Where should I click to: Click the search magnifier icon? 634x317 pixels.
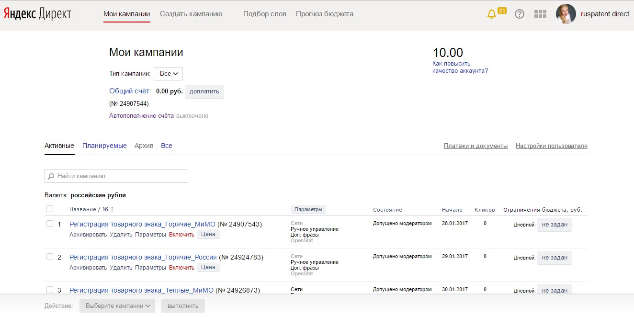pyautogui.click(x=51, y=176)
